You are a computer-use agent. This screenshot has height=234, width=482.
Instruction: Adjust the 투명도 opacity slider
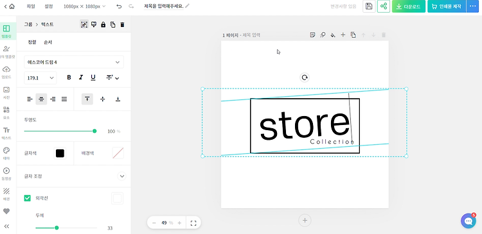point(60,131)
